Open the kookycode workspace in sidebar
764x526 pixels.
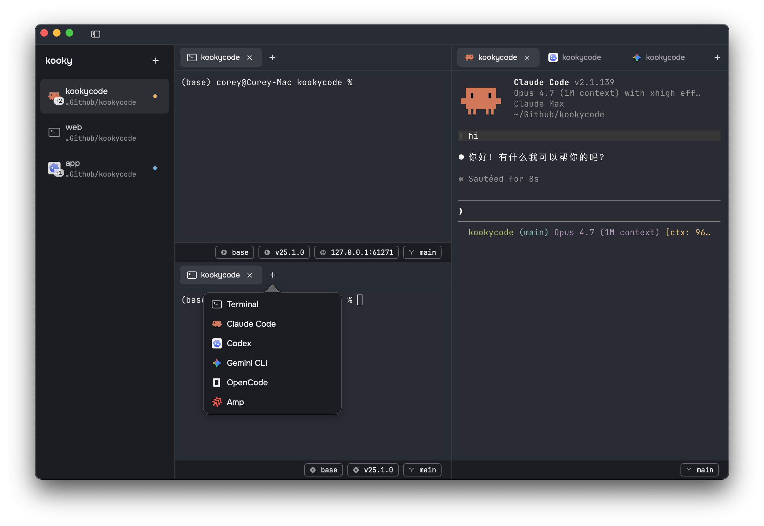click(x=104, y=96)
